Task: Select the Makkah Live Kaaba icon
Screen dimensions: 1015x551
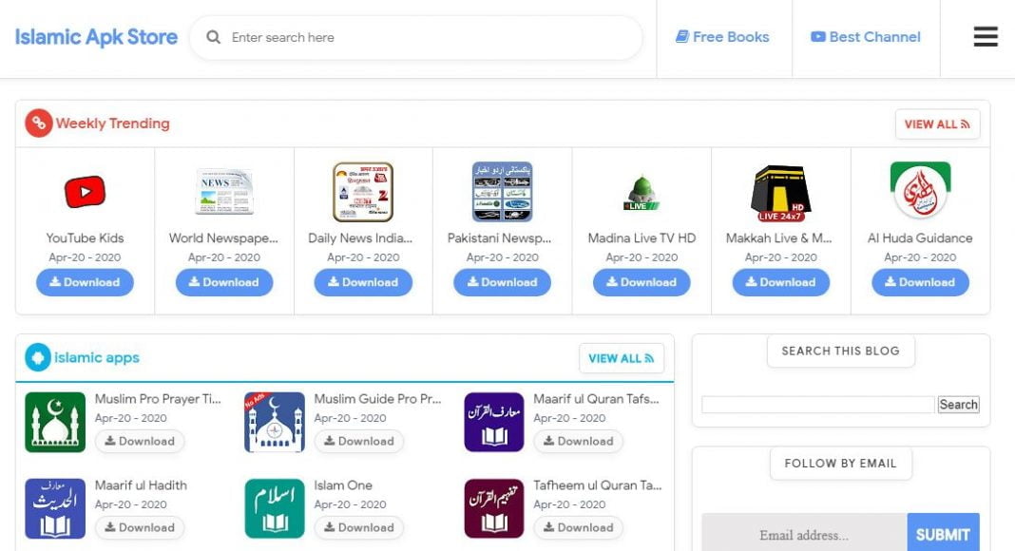Action: tap(780, 192)
